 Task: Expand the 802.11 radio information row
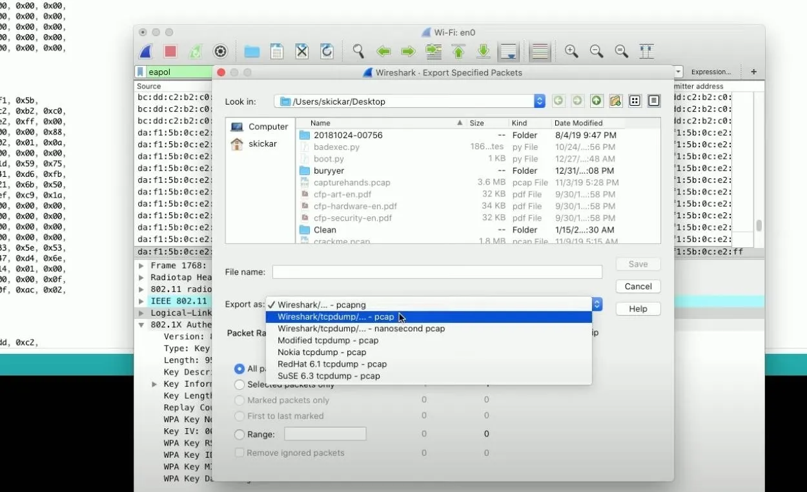pos(141,289)
